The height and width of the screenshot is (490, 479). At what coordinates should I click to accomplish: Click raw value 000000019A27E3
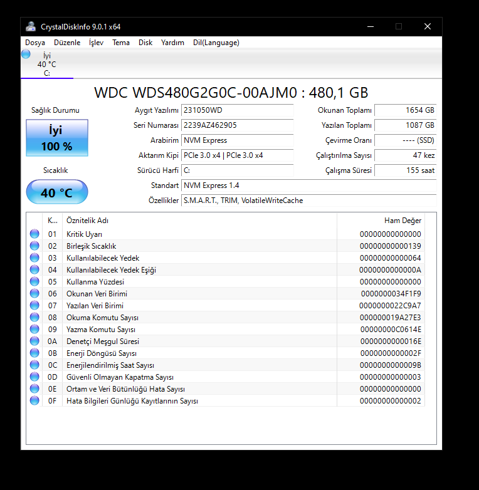pos(390,318)
